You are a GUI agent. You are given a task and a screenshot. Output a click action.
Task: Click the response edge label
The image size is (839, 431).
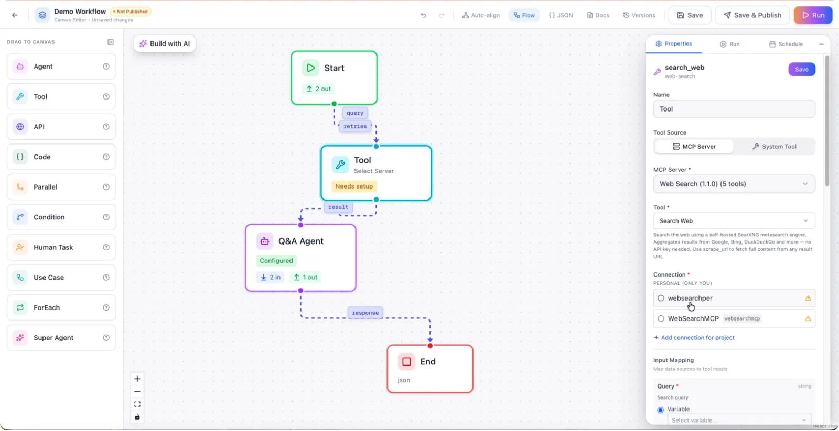(x=365, y=313)
